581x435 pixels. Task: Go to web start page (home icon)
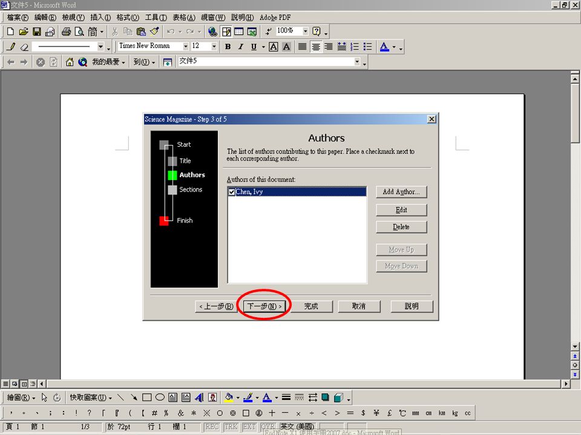(x=69, y=62)
